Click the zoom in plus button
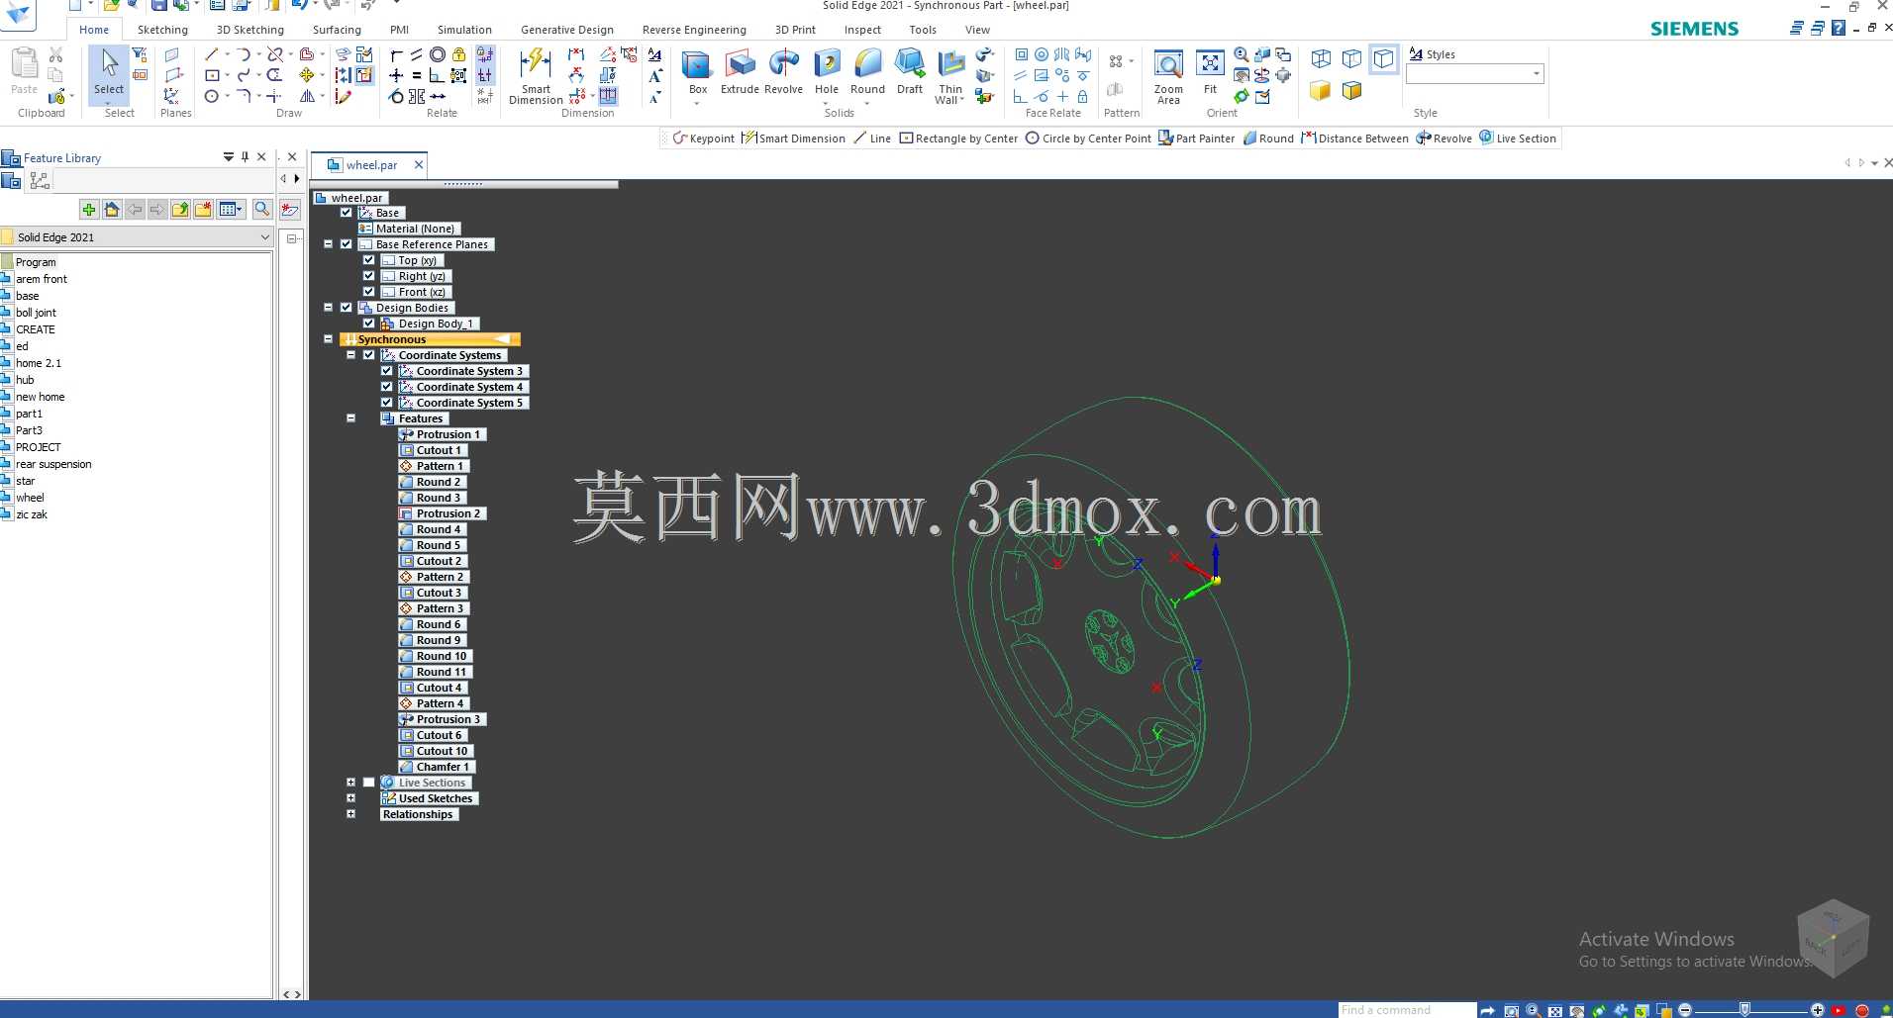1893x1018 pixels. [1817, 1010]
